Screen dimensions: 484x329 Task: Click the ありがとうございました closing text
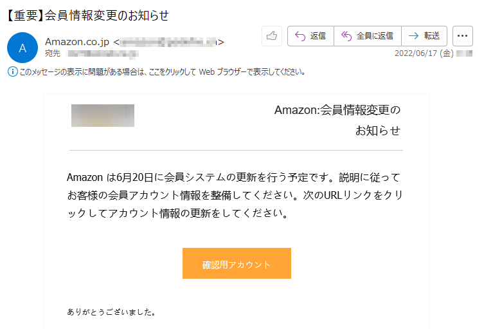(x=111, y=312)
